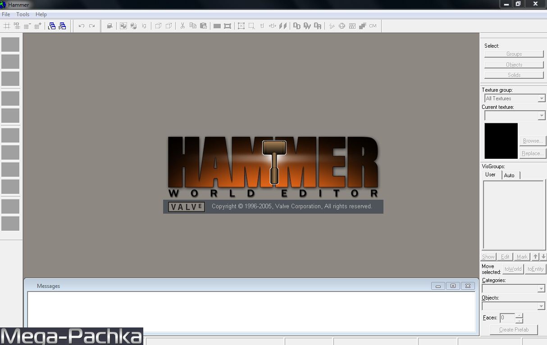This screenshot has height=345, width=547.
Task: Click the Undo arrow icon
Action: (82, 26)
